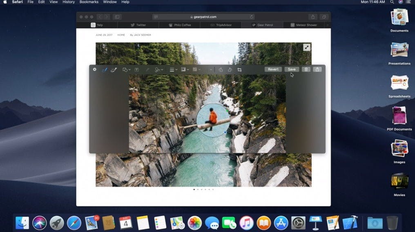Rotate the image left in Markup toolbar

pos(221,70)
